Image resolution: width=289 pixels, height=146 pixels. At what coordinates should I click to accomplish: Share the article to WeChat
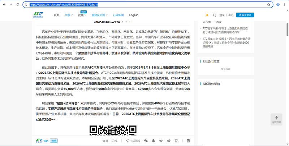pyautogui.click(x=146, y=141)
